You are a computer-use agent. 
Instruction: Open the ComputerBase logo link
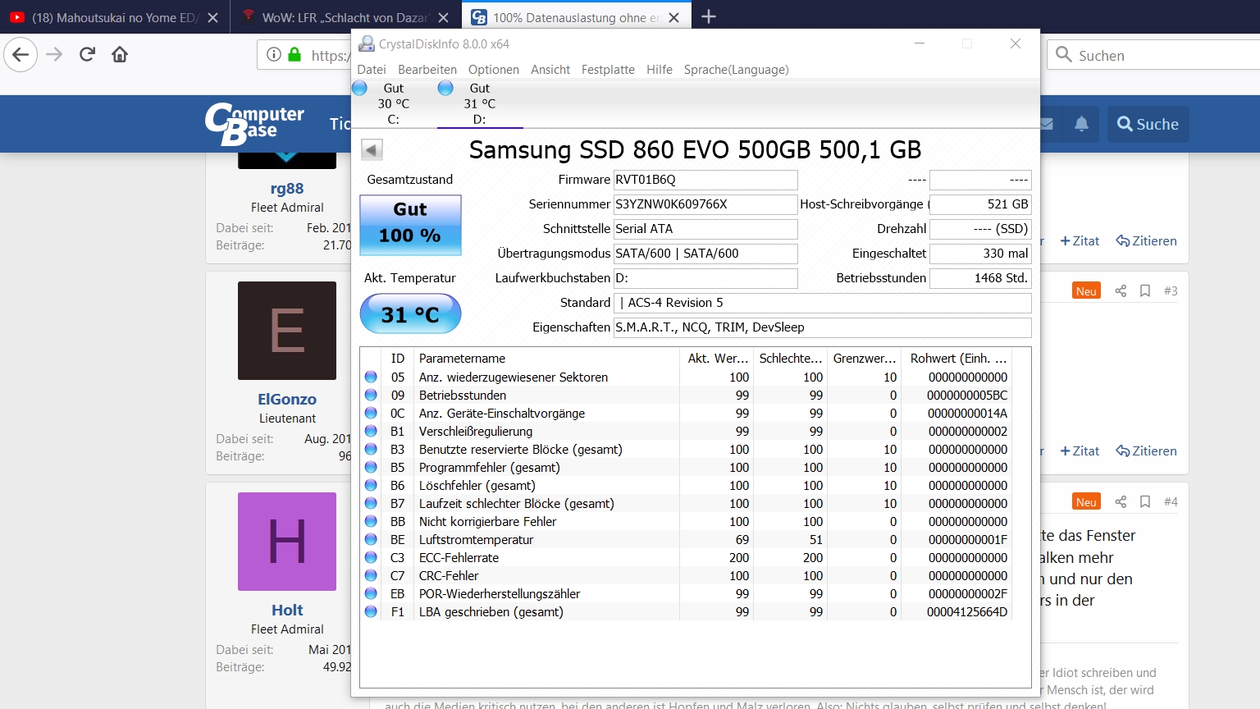coord(254,124)
